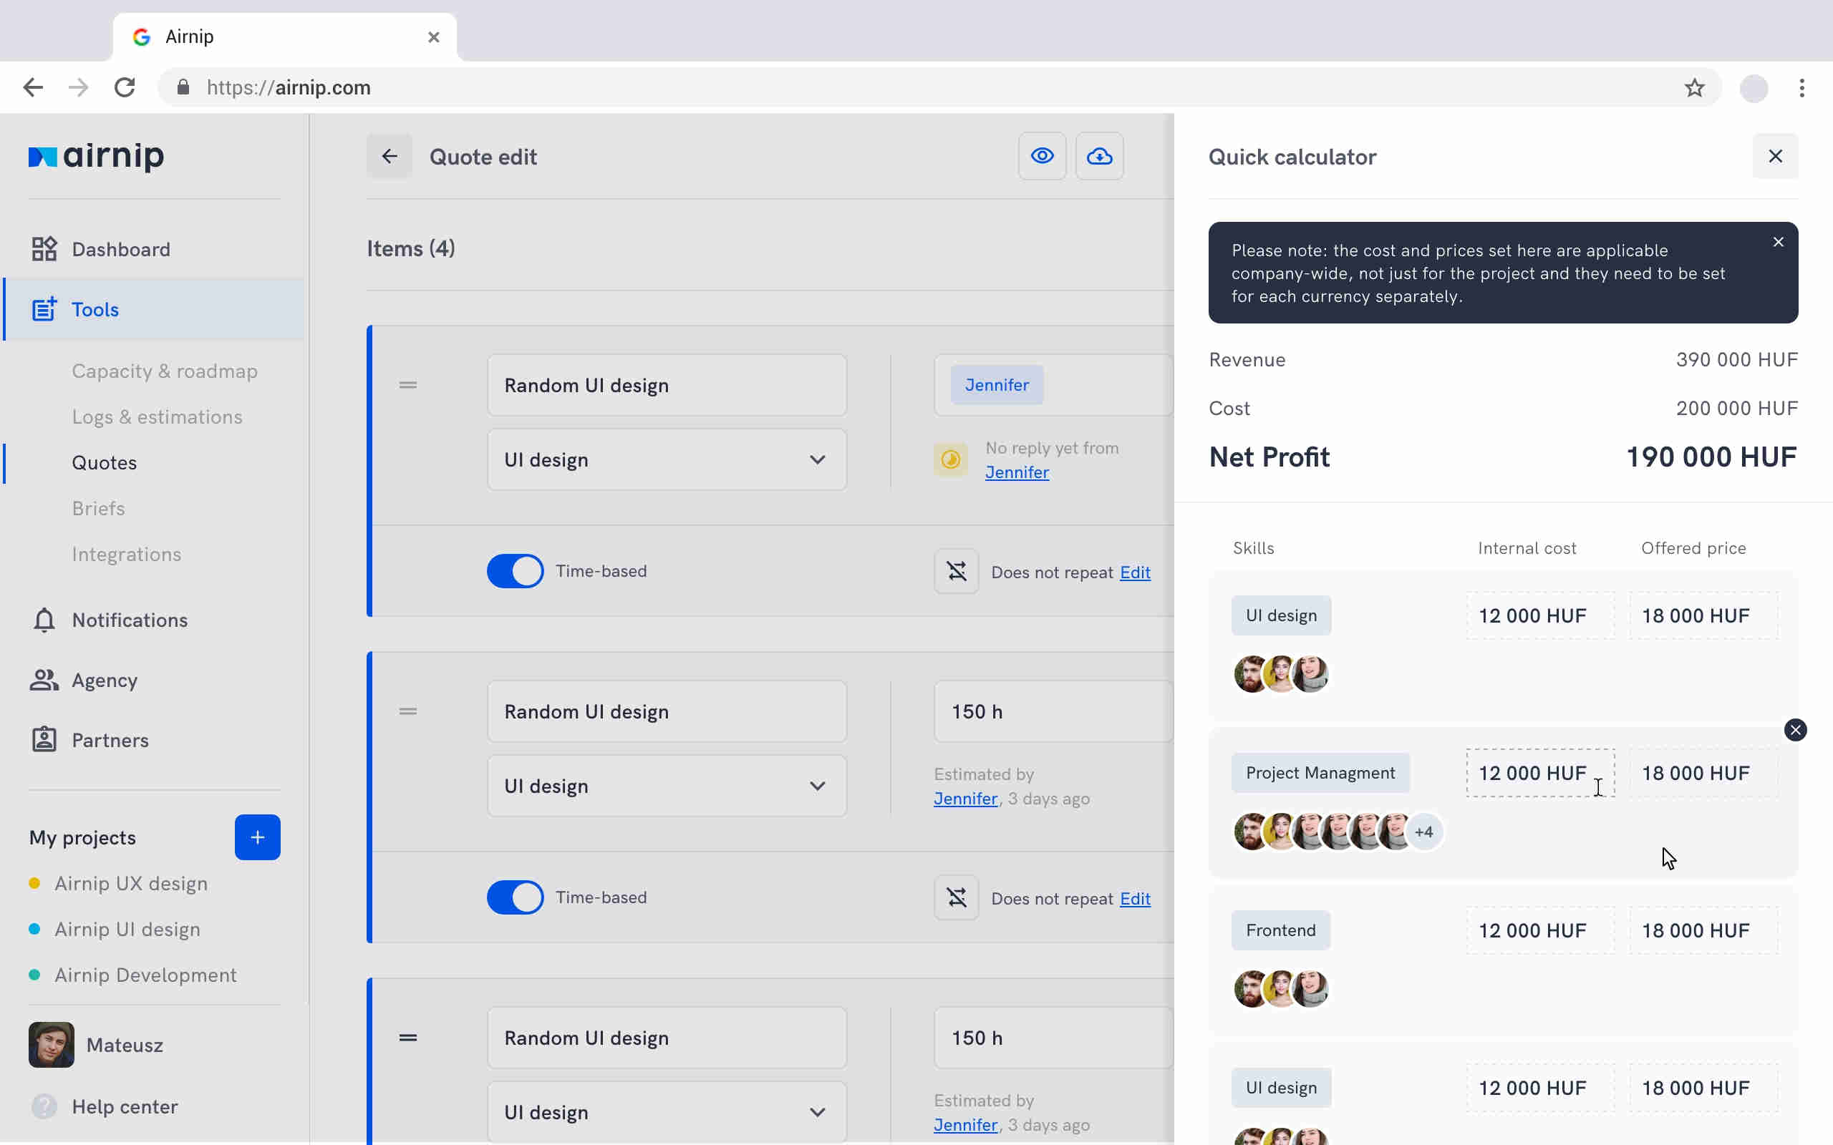Open Tools in the sidebar
This screenshot has height=1145, width=1833.
pos(154,310)
